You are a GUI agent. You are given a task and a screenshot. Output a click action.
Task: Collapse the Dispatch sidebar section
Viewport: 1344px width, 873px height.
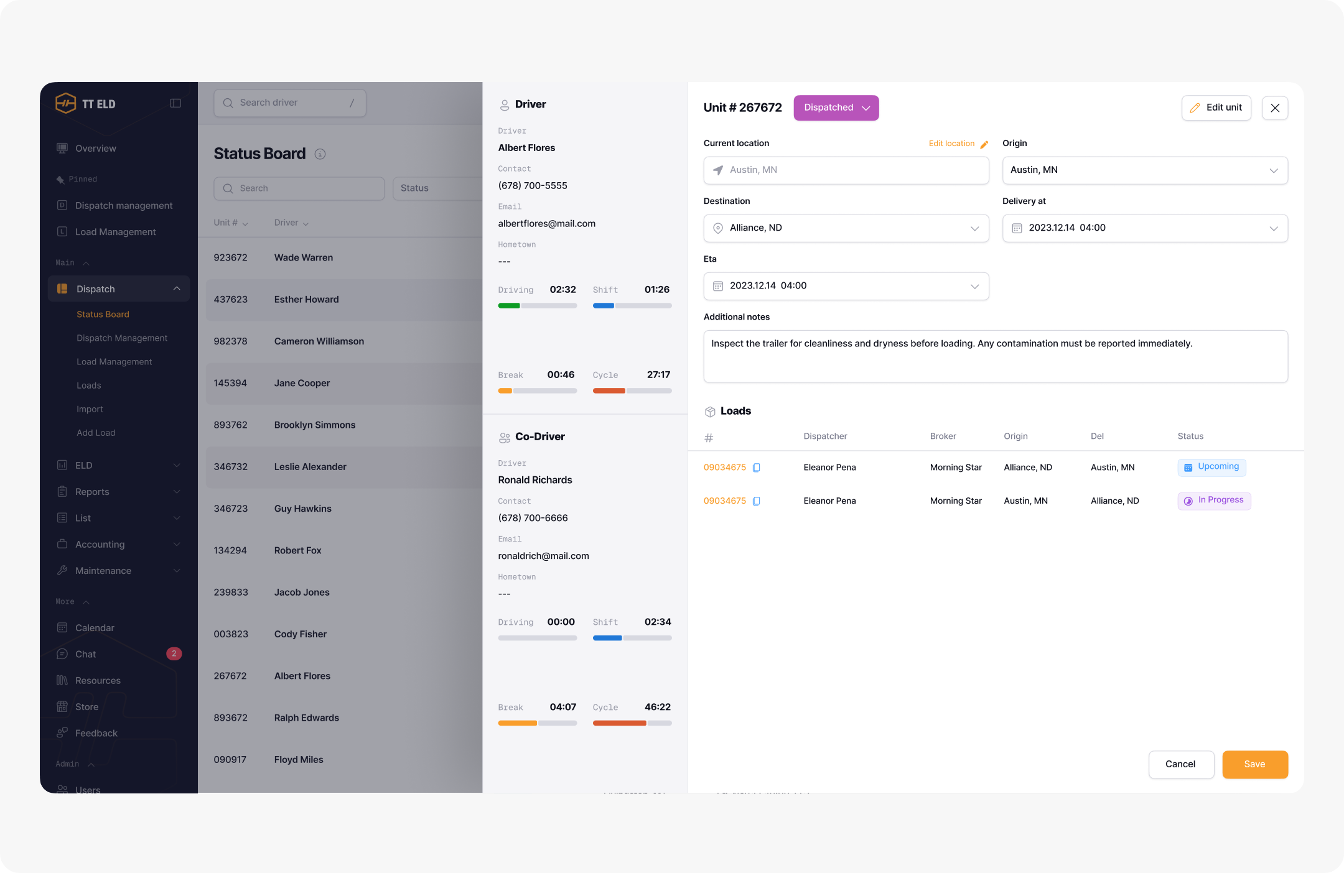point(177,289)
